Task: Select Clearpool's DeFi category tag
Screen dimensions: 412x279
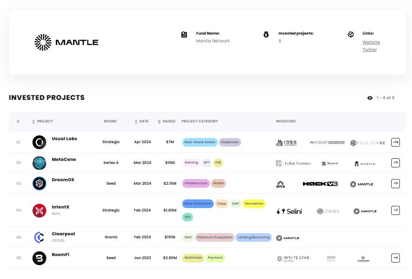Action: pos(188,237)
